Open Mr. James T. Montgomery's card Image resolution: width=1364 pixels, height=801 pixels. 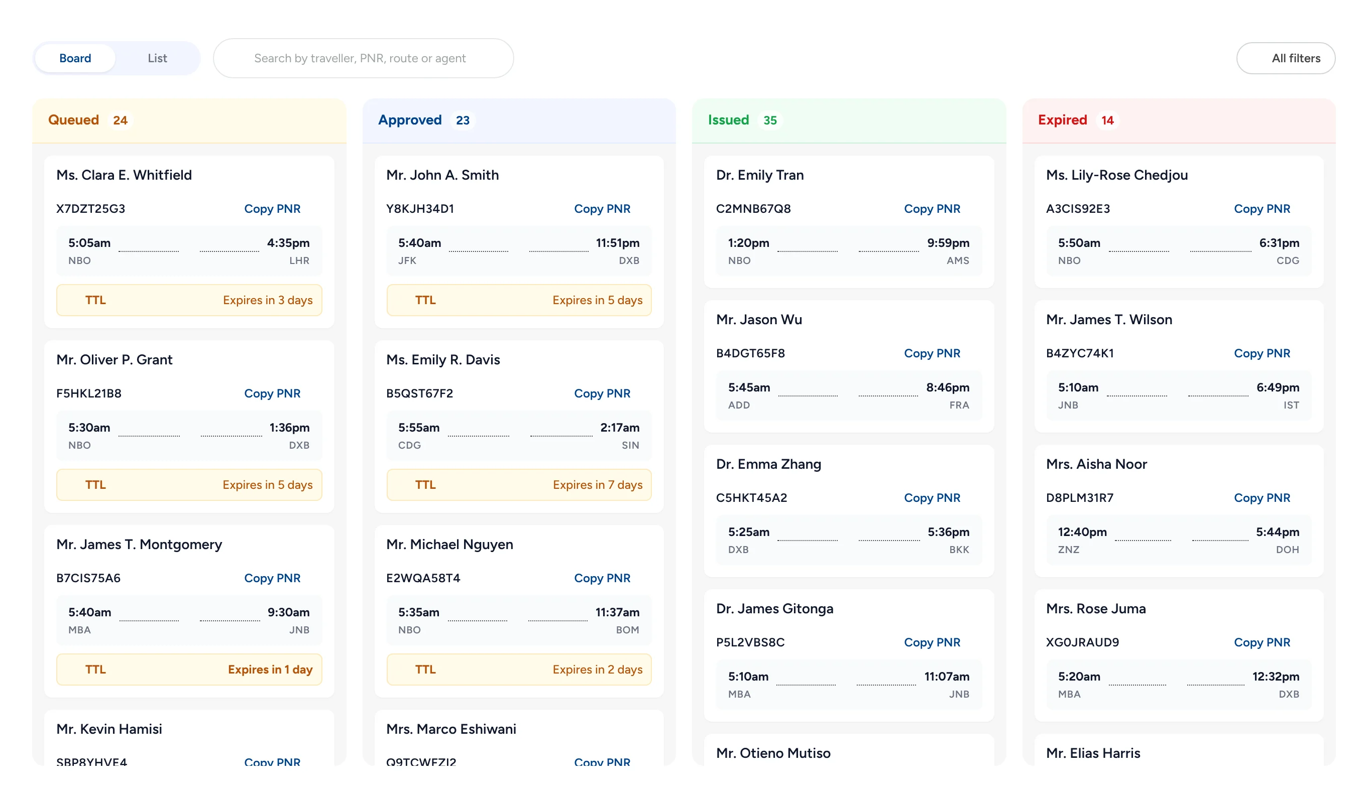(189, 611)
